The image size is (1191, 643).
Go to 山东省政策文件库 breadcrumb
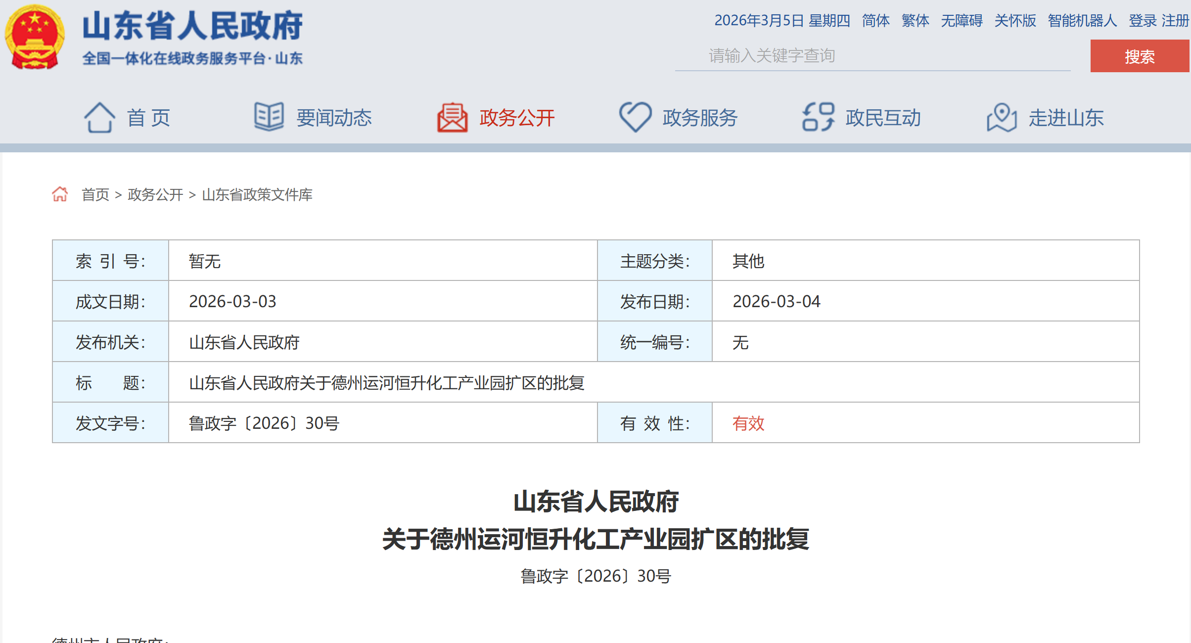(x=257, y=195)
